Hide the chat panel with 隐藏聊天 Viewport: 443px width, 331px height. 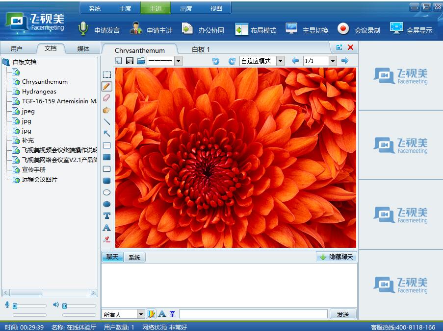(336, 257)
